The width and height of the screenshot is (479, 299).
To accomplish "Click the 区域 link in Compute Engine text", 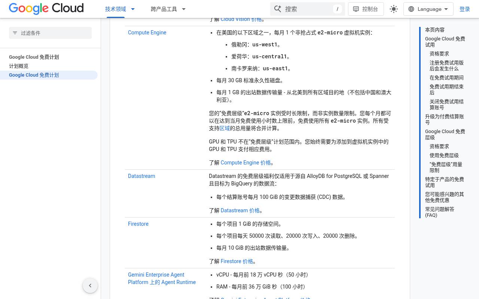I will (x=225, y=128).
